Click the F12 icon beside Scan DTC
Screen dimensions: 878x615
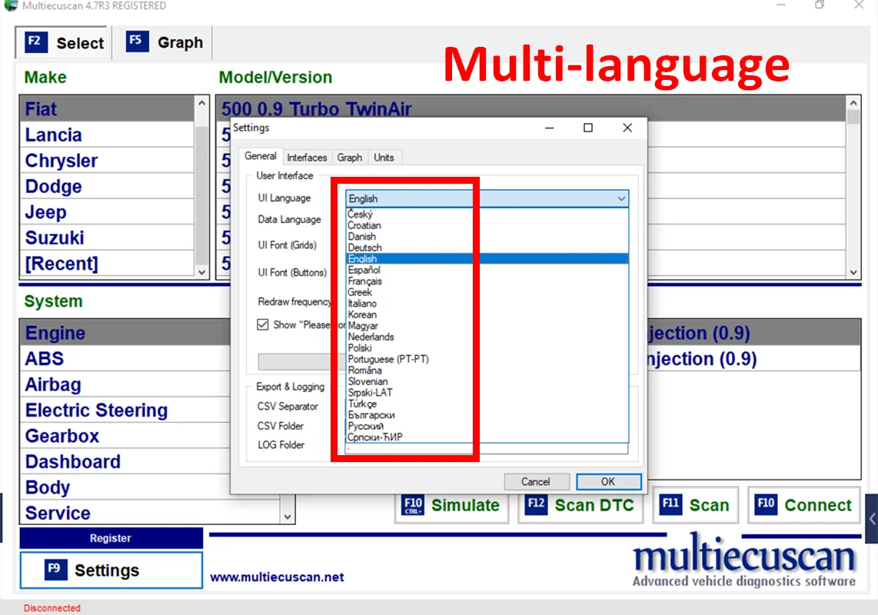click(x=537, y=504)
